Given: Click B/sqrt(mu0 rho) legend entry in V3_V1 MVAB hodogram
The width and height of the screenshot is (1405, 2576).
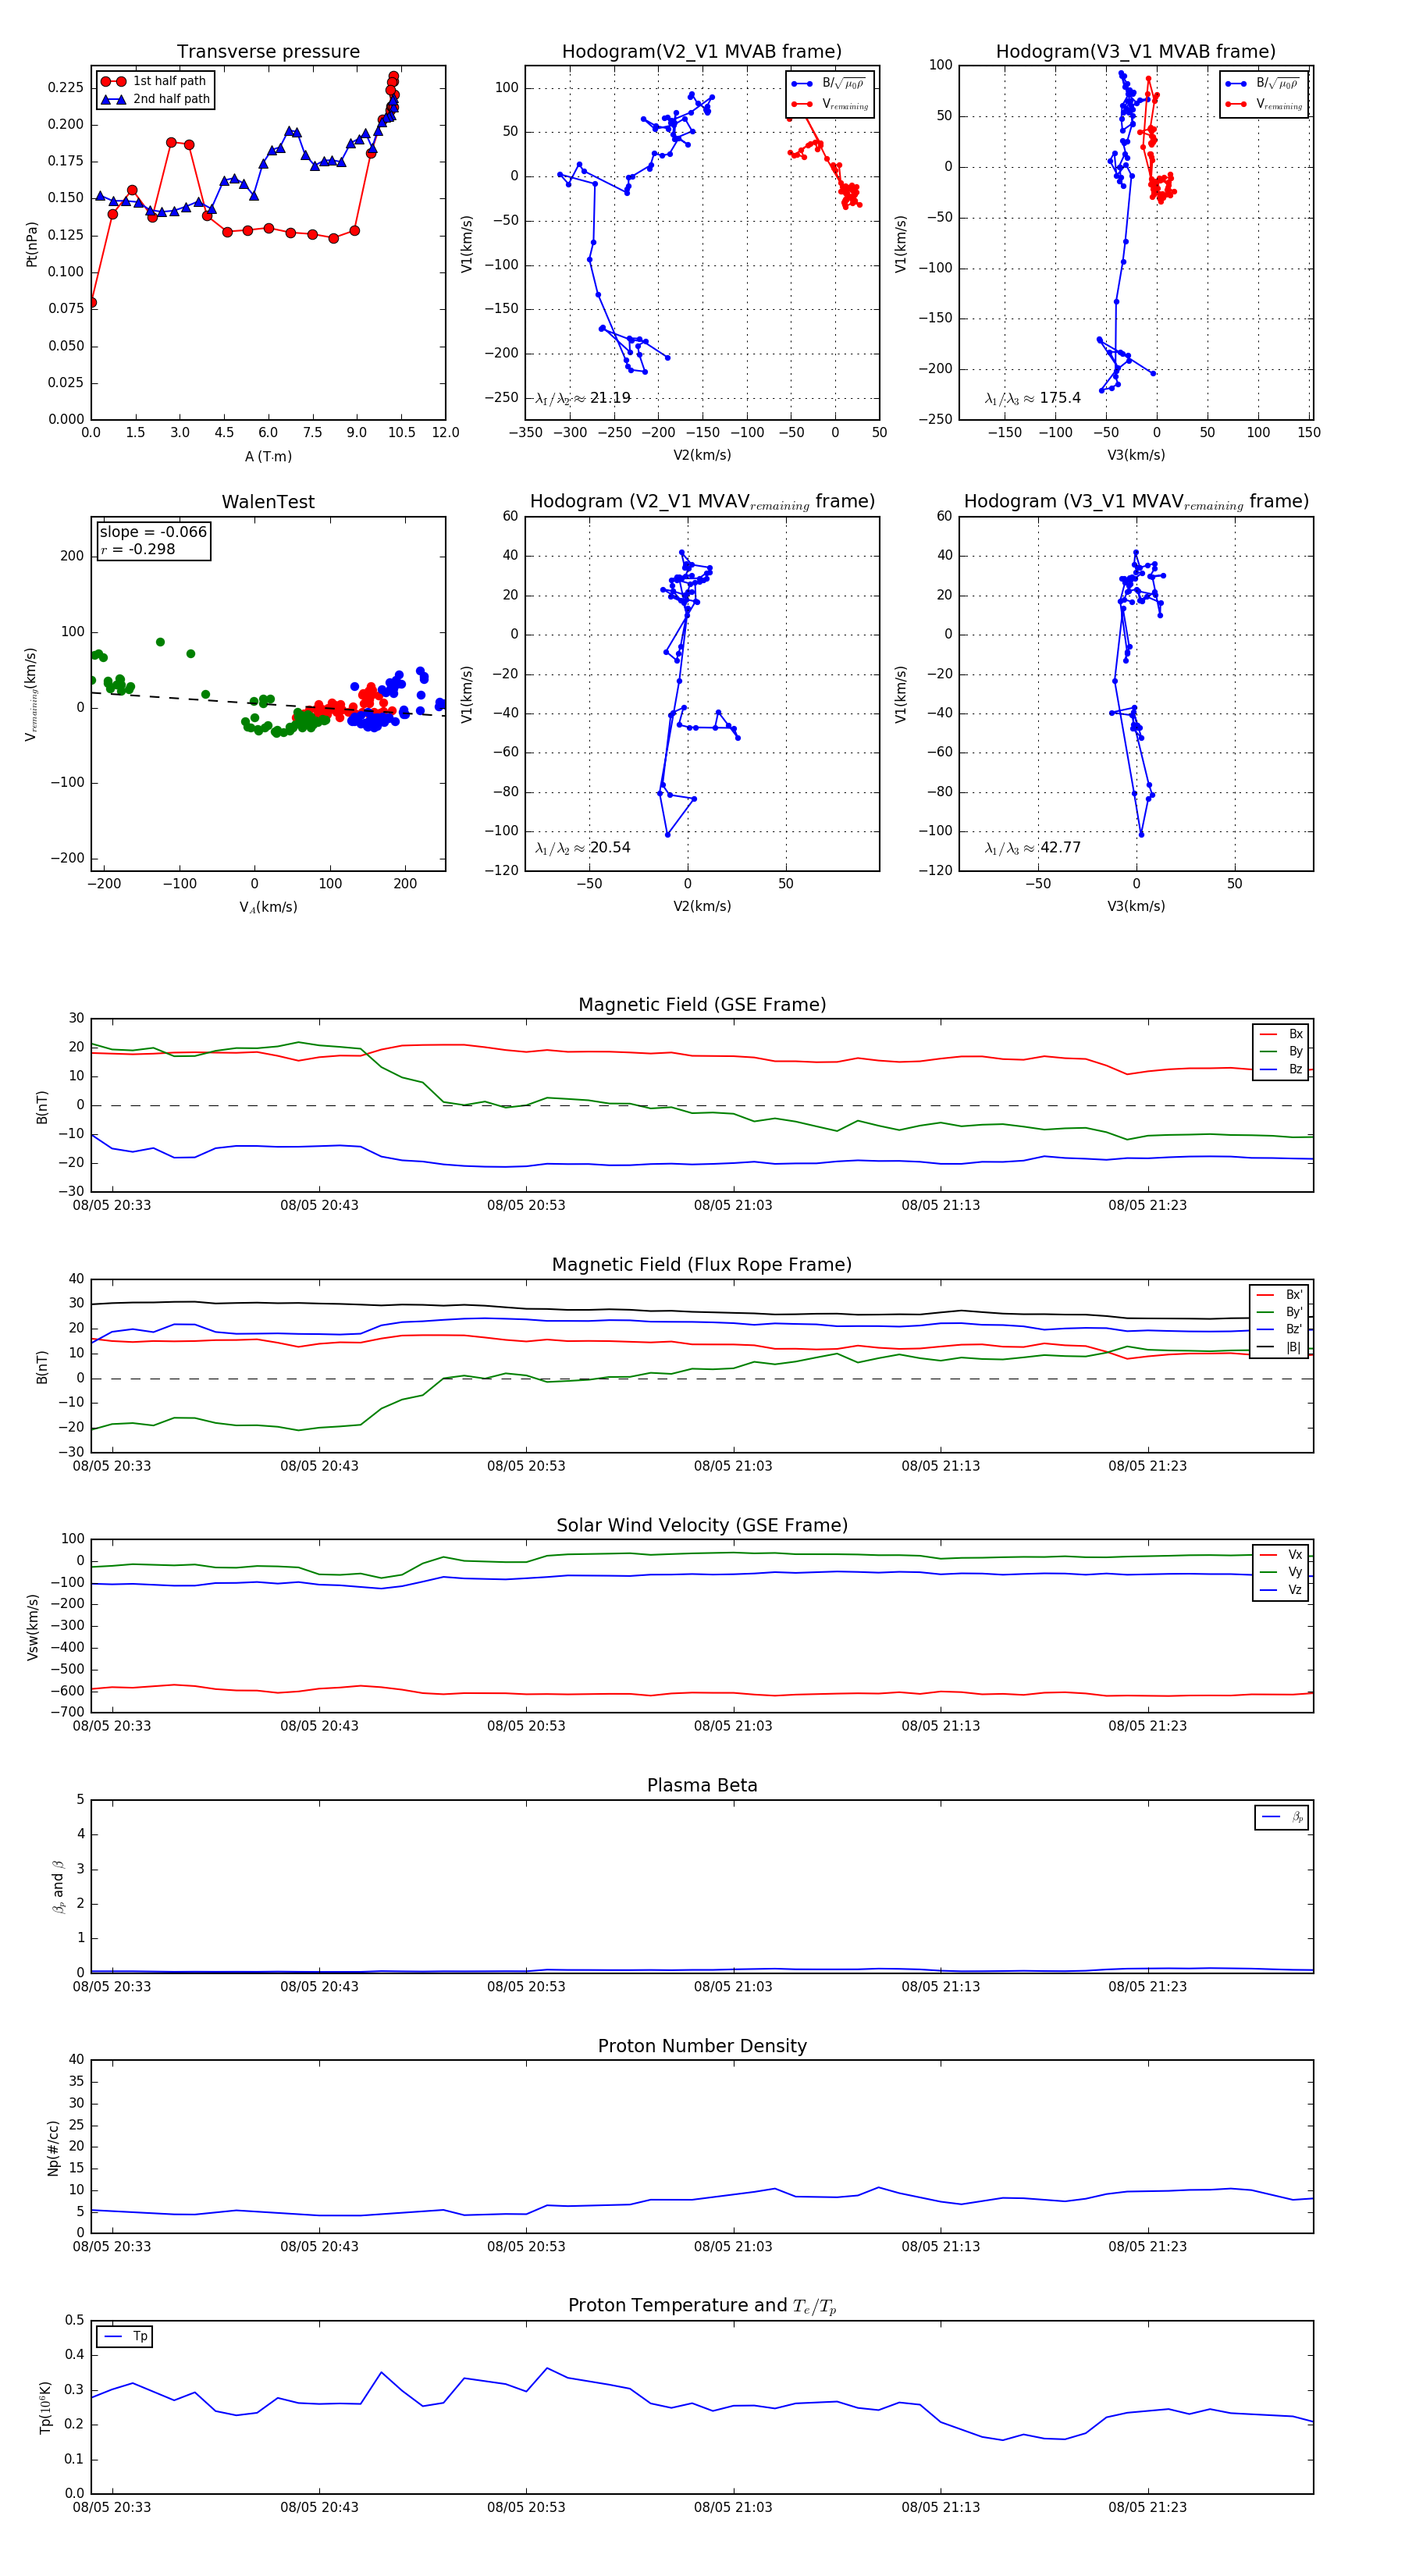Looking at the screenshot, I should click(1264, 83).
